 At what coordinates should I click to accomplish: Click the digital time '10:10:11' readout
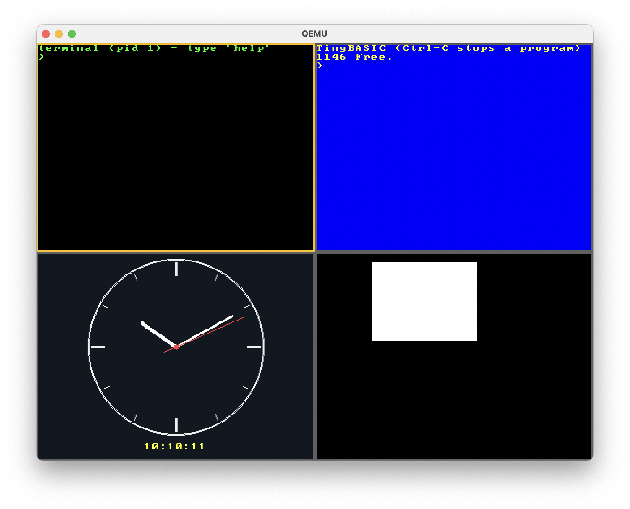pyautogui.click(x=175, y=446)
